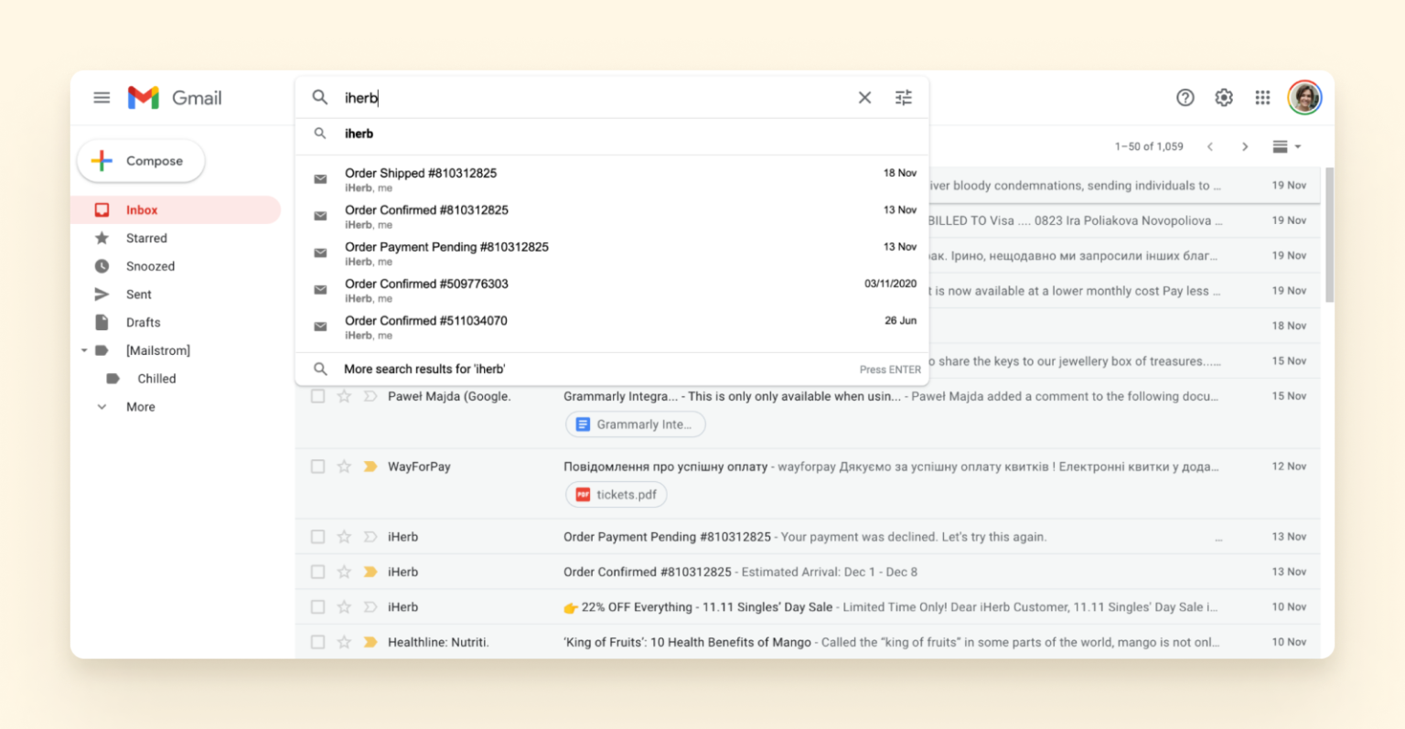Toggle importance marker on iHerb Payment Pending
This screenshot has width=1405, height=729.
pyautogui.click(x=370, y=537)
